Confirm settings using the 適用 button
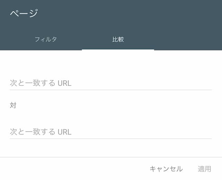Screen dimensions: 222x180 (x=204, y=169)
